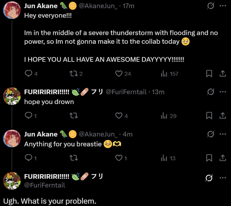The image size is (231, 206).
Task: Open more options on bottom FURIRIRIRI tweet
Action: pos(223,178)
